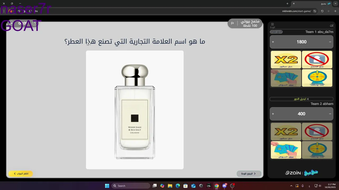The width and height of the screenshot is (339, 190).
Task: Open File Explorer from the taskbar
Action: click(x=170, y=186)
